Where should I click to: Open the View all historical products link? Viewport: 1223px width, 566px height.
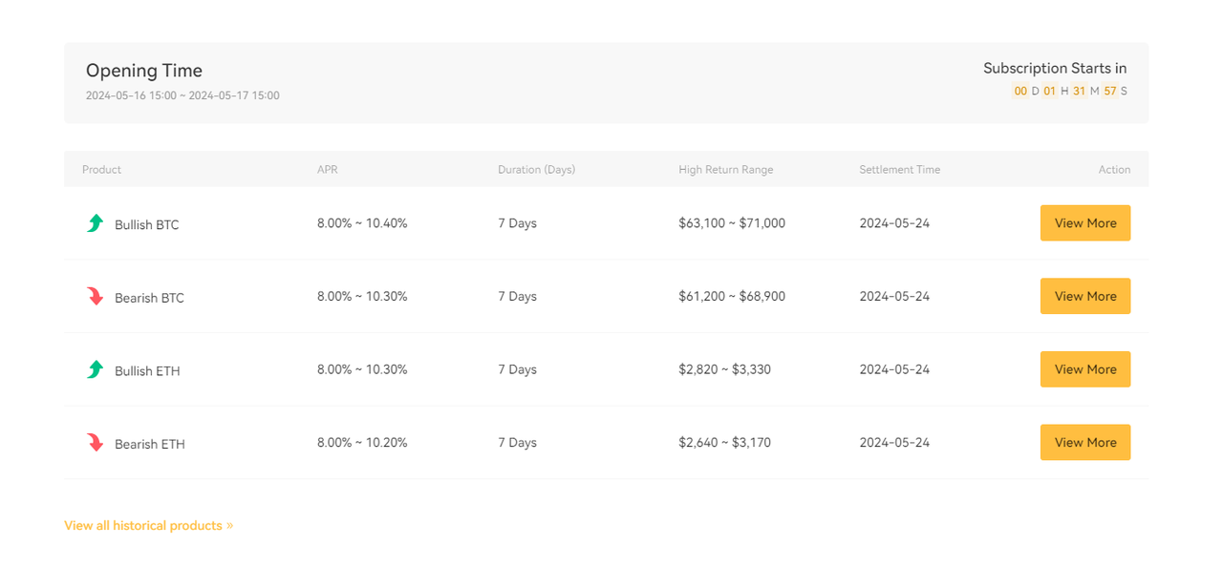[148, 525]
